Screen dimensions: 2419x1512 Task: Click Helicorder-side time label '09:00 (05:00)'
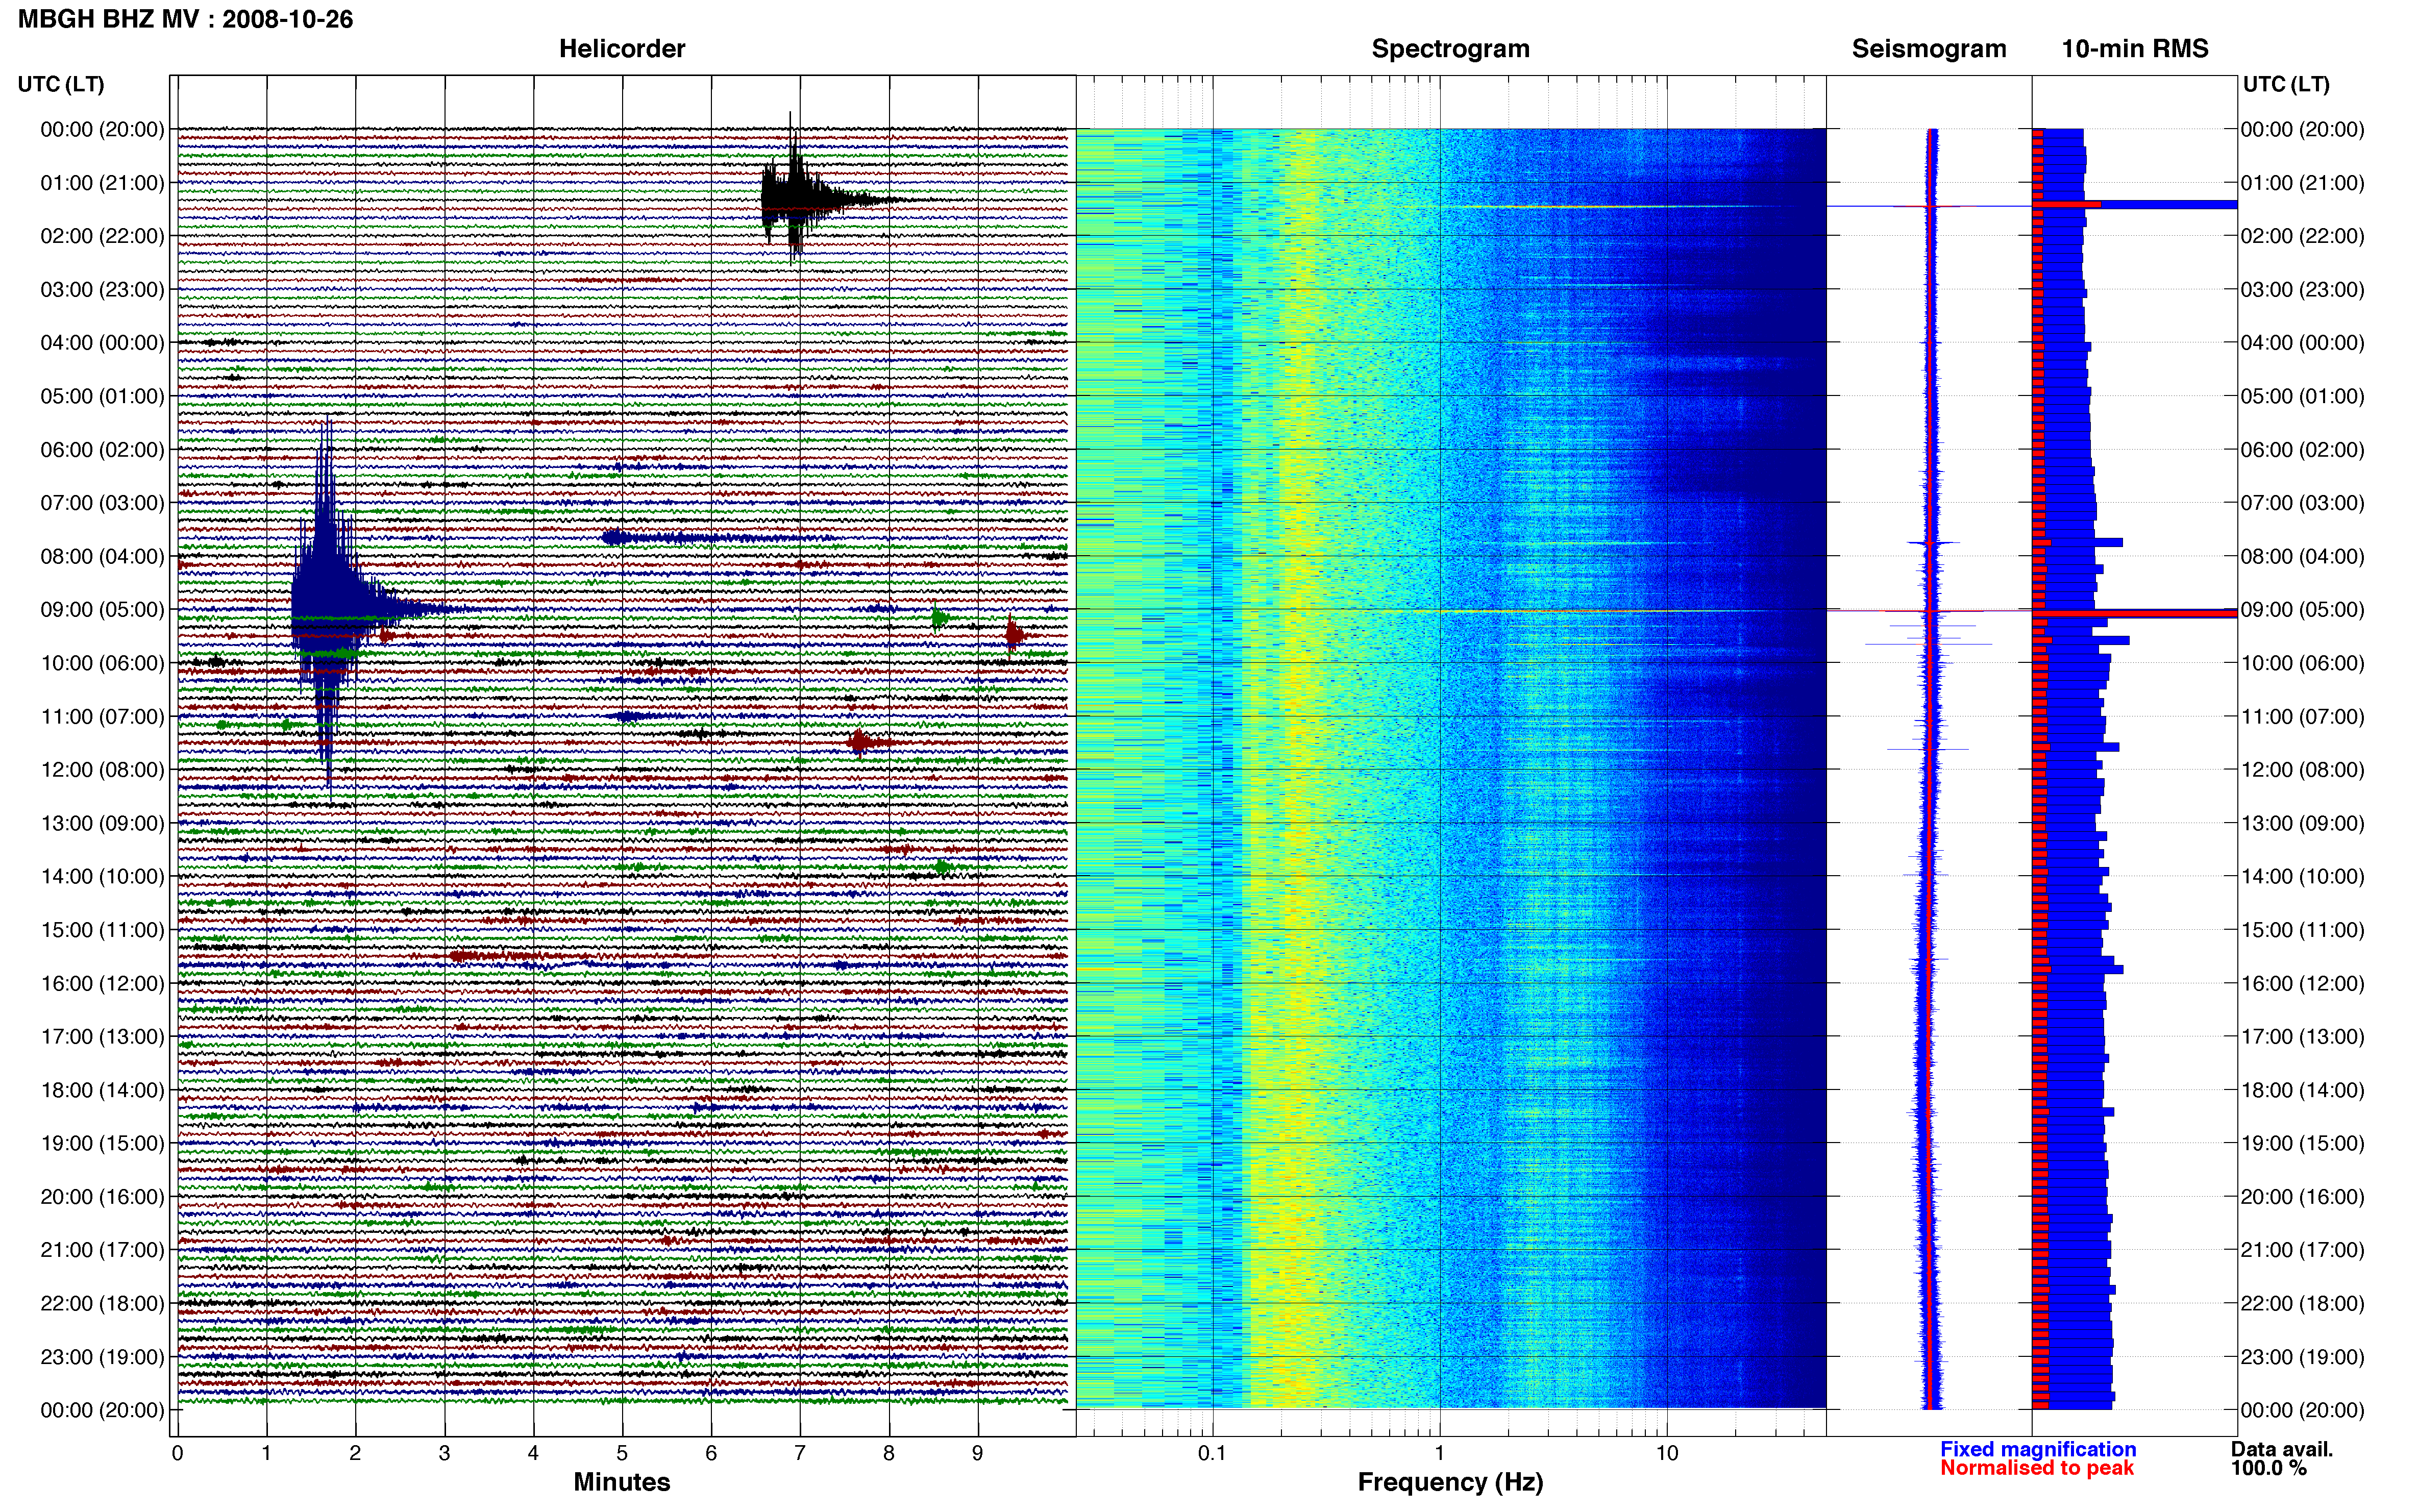tap(102, 610)
